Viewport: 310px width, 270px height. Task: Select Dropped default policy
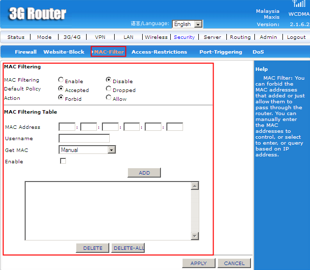pos(109,89)
